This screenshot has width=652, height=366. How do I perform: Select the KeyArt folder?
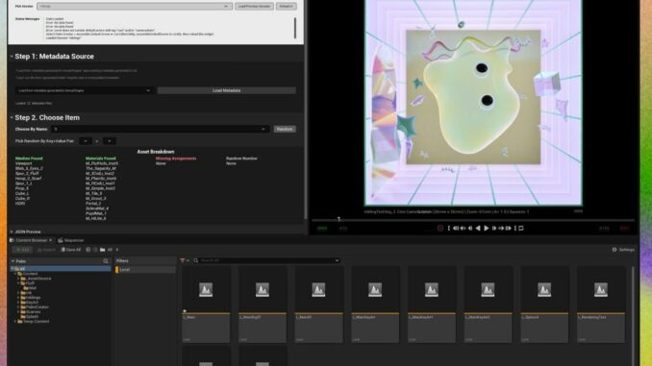29,303
